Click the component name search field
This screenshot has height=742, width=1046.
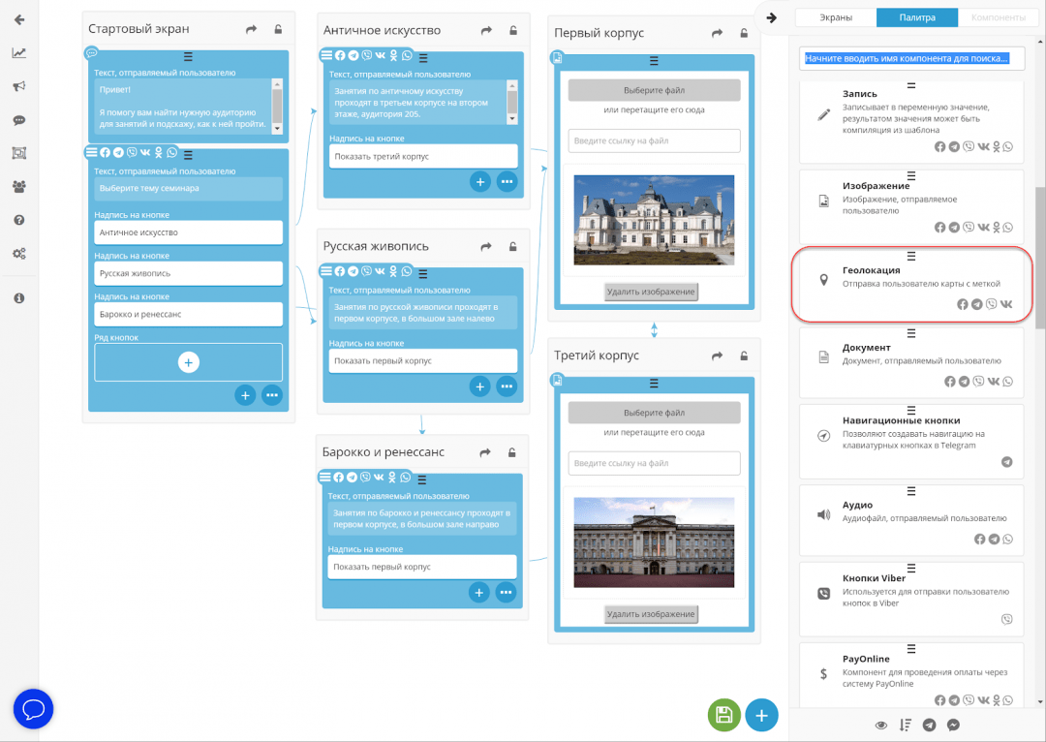click(912, 59)
